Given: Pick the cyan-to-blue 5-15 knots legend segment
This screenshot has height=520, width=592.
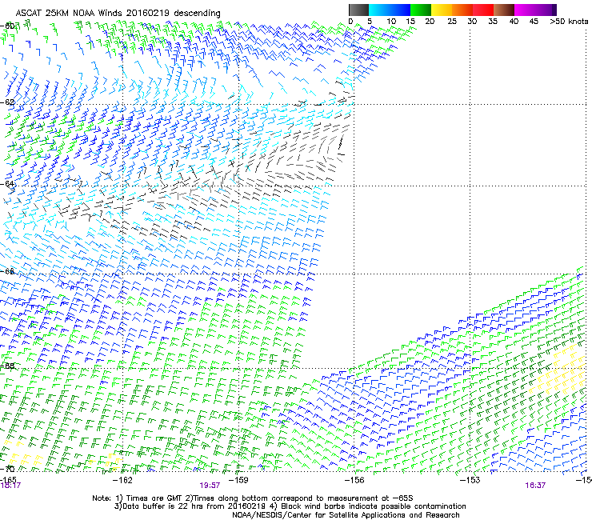Looking at the screenshot, I should pyautogui.click(x=390, y=10).
